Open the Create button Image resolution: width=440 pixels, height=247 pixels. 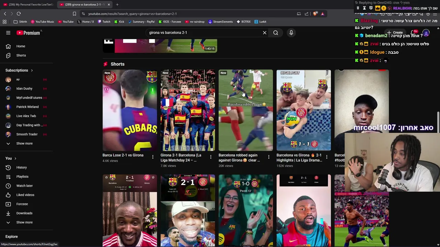click(x=395, y=33)
